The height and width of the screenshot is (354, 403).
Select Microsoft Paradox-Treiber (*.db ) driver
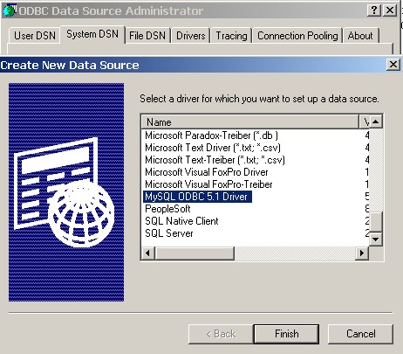click(211, 135)
